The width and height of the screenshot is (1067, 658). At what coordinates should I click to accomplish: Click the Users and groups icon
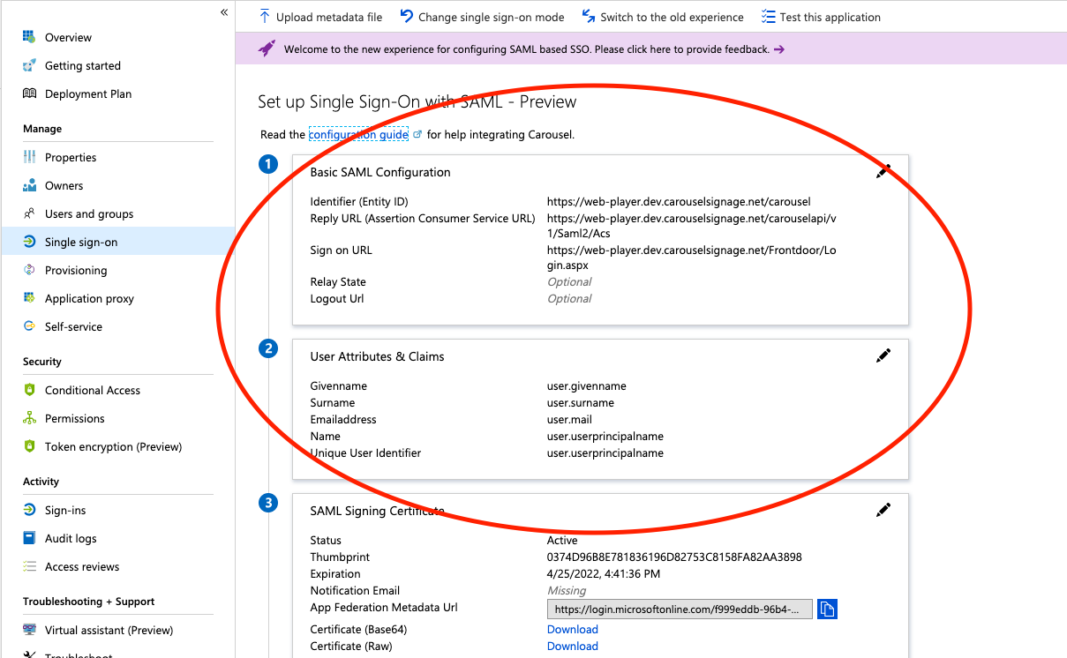click(29, 214)
